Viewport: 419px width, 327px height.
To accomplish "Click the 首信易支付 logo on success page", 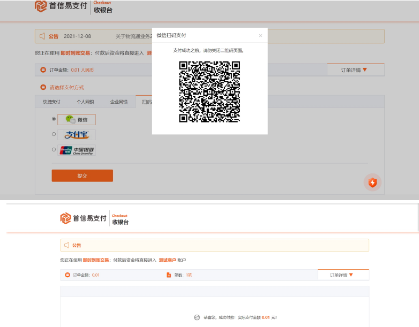I will pyautogui.click(x=83, y=218).
